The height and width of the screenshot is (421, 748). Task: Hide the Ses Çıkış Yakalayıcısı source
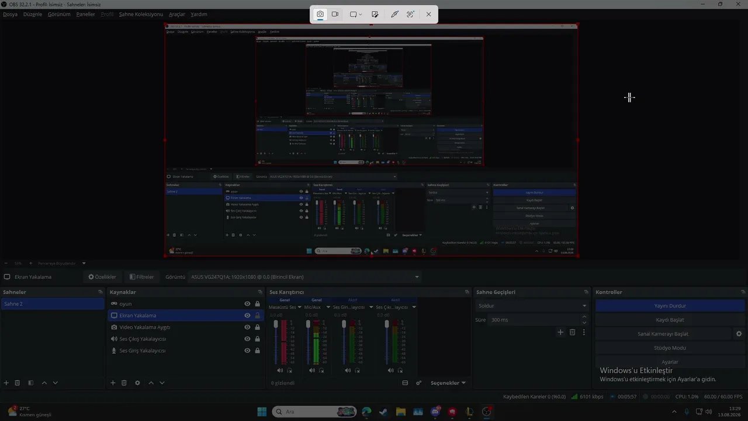(x=247, y=339)
